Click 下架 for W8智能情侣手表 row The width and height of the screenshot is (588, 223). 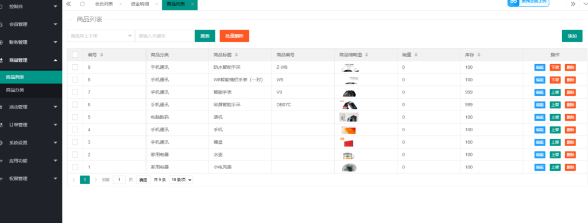(555, 80)
